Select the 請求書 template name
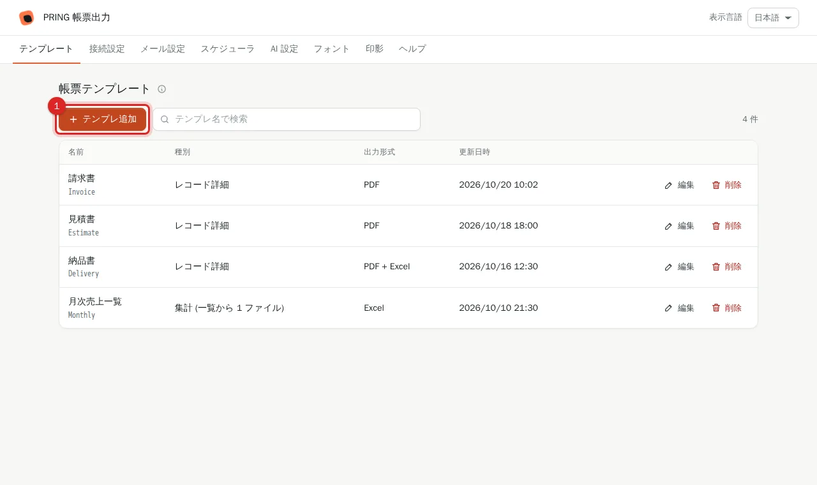 82,179
